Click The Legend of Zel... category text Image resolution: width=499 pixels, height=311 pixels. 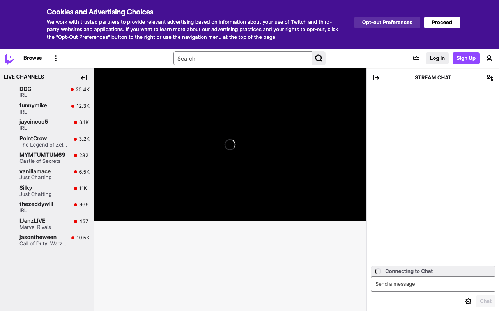click(x=43, y=145)
